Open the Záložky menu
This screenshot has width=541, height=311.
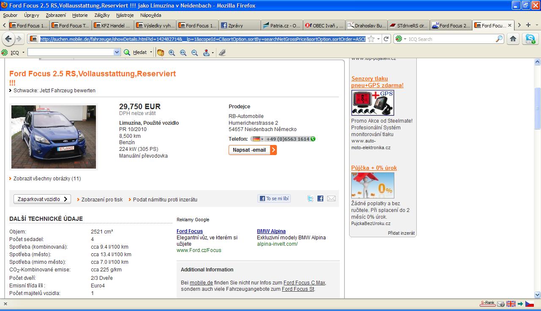[x=102, y=15]
